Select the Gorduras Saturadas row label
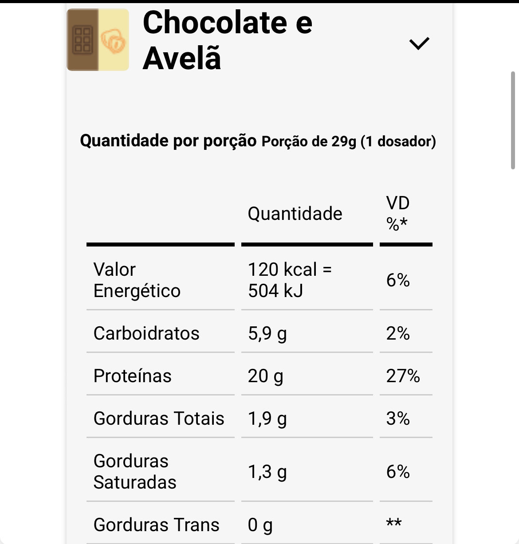 [x=135, y=472]
